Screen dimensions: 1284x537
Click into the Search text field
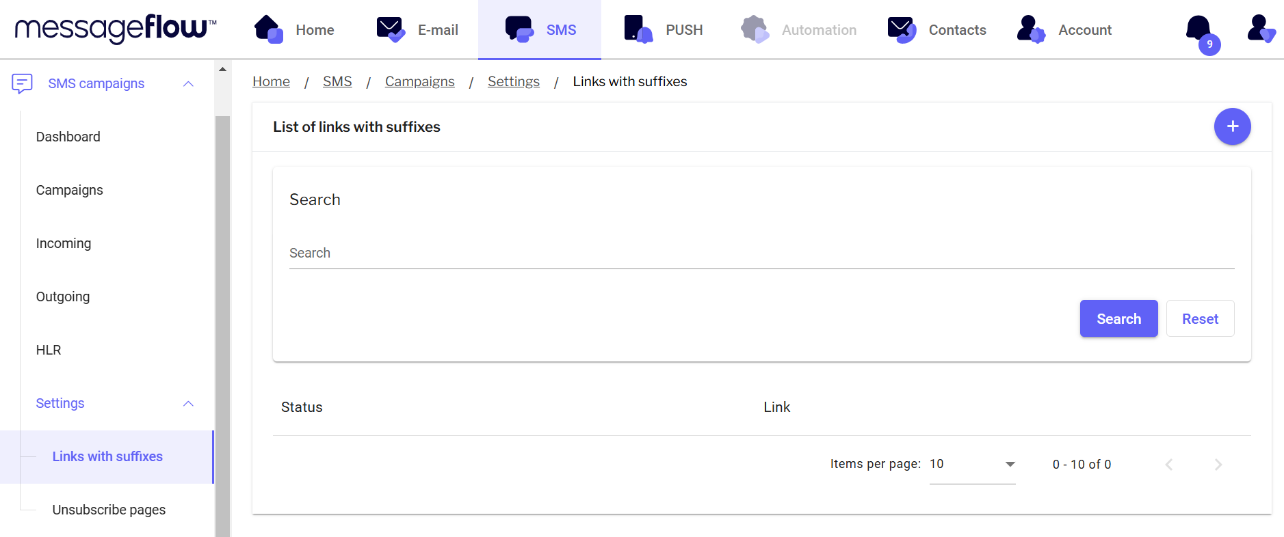click(x=761, y=253)
